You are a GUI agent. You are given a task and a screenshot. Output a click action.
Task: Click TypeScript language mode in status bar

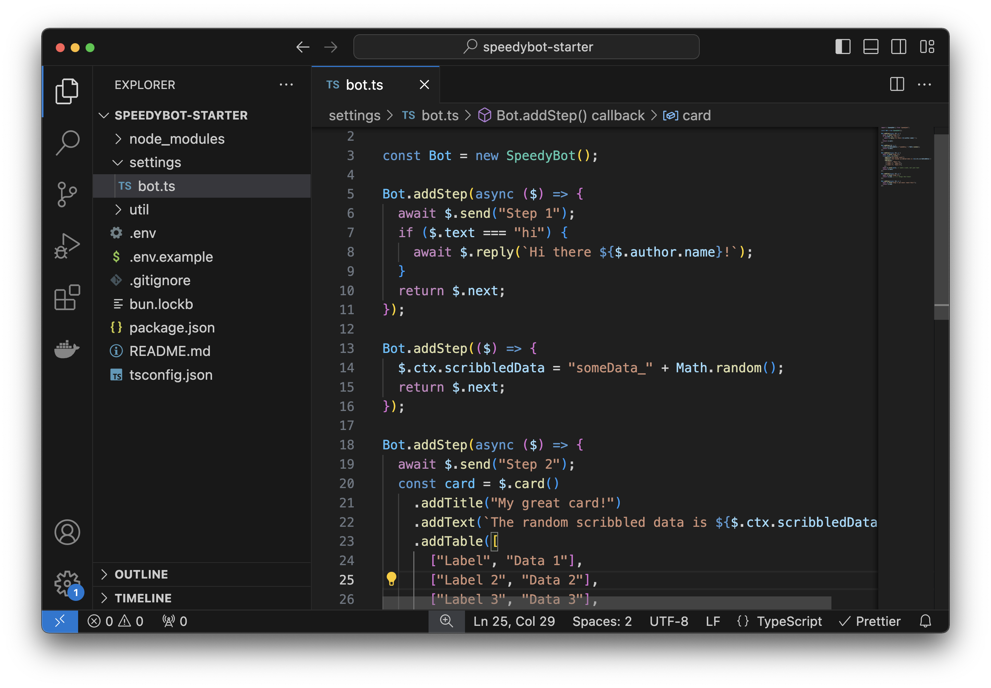point(789,621)
